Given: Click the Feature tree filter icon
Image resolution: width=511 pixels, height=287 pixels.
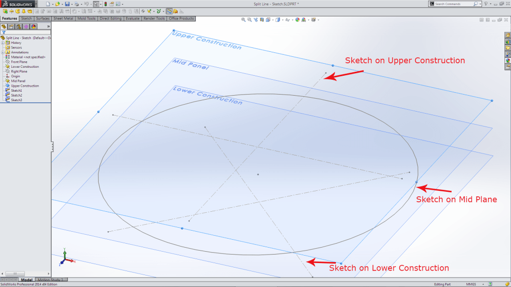Looking at the screenshot, I should [4, 32].
